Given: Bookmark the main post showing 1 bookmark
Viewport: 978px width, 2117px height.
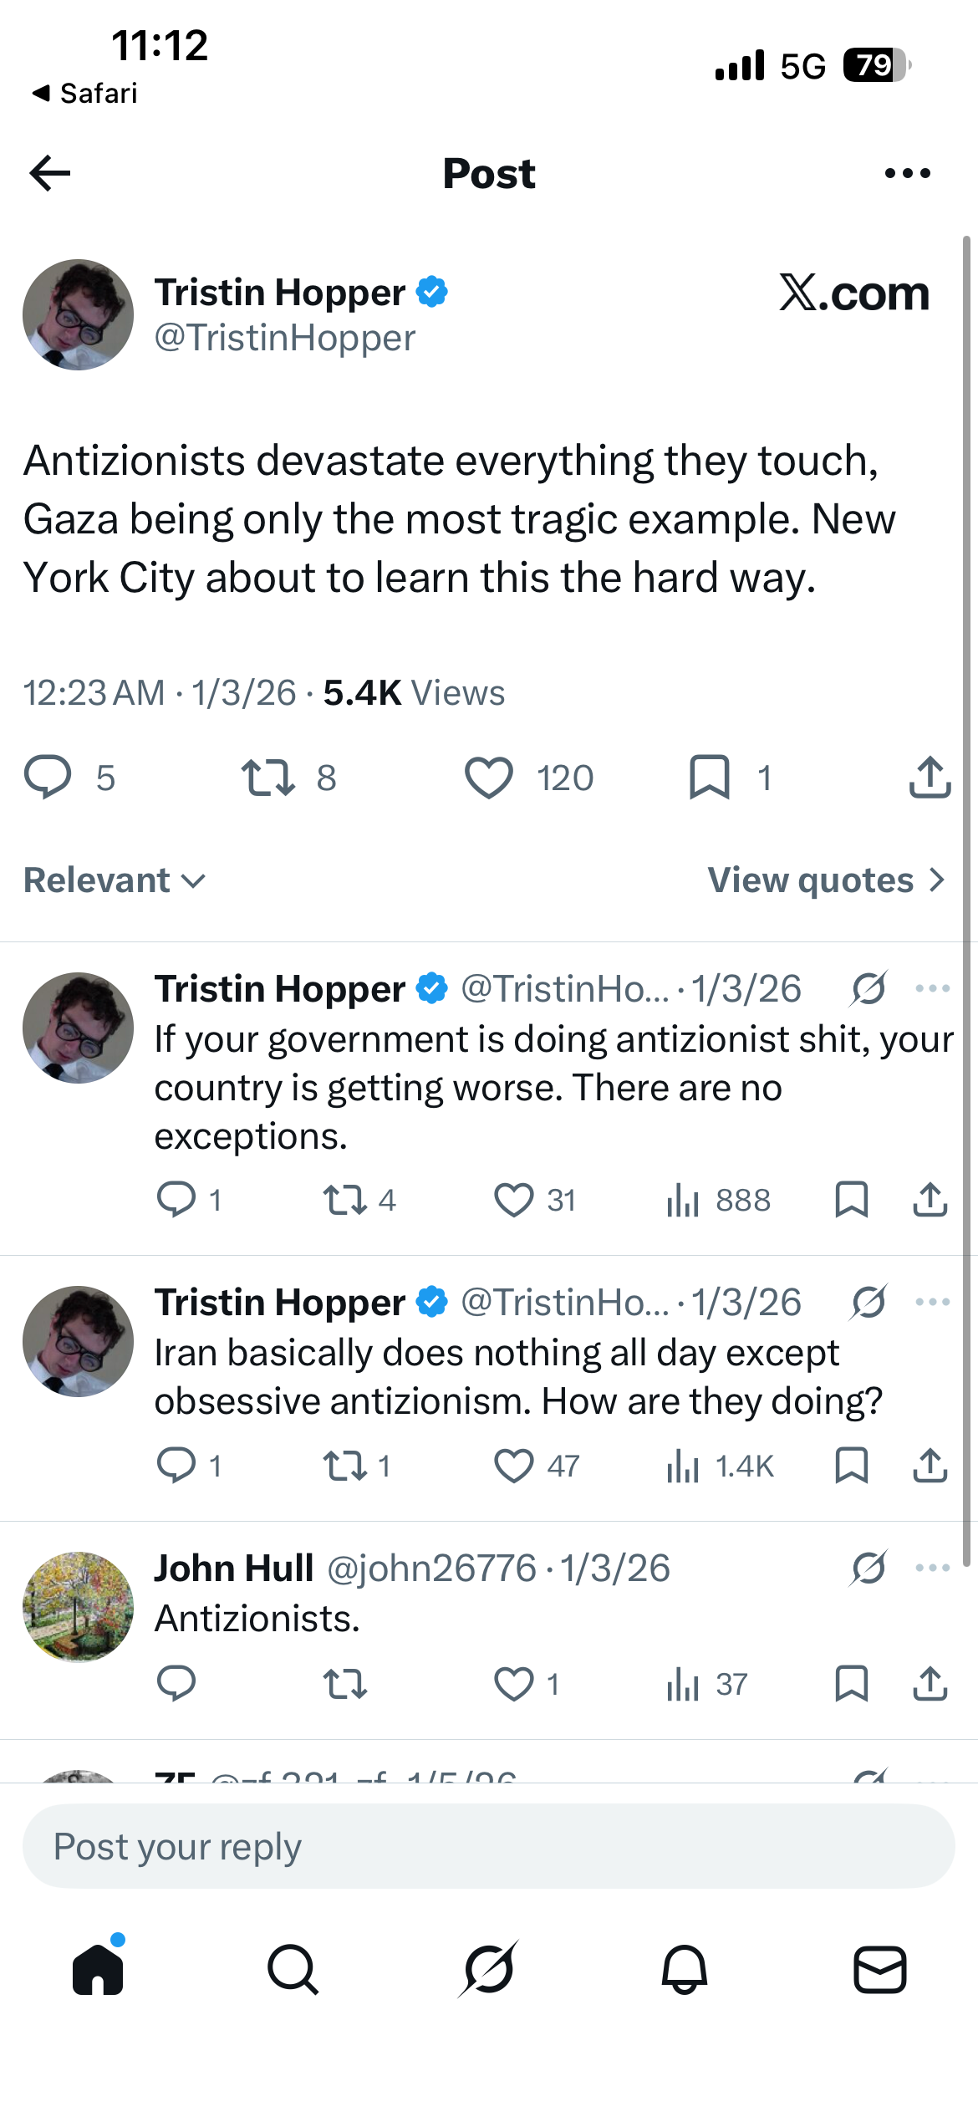Looking at the screenshot, I should 710,778.
